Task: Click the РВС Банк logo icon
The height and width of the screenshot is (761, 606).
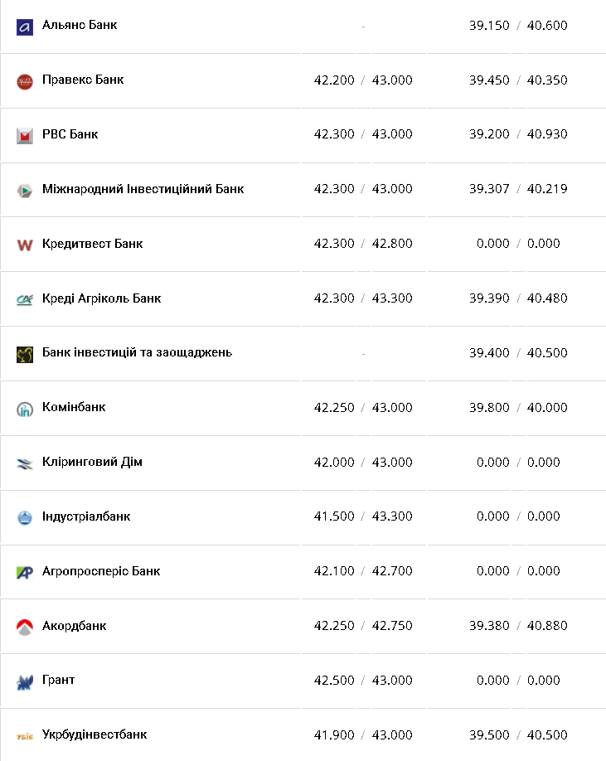Action: coord(24,136)
